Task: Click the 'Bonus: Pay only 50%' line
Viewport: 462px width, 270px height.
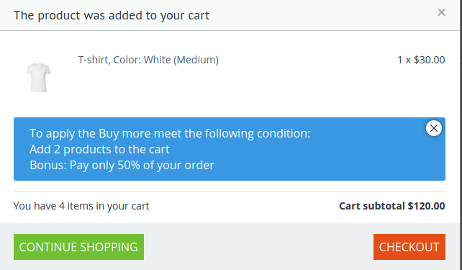Action: [122, 166]
